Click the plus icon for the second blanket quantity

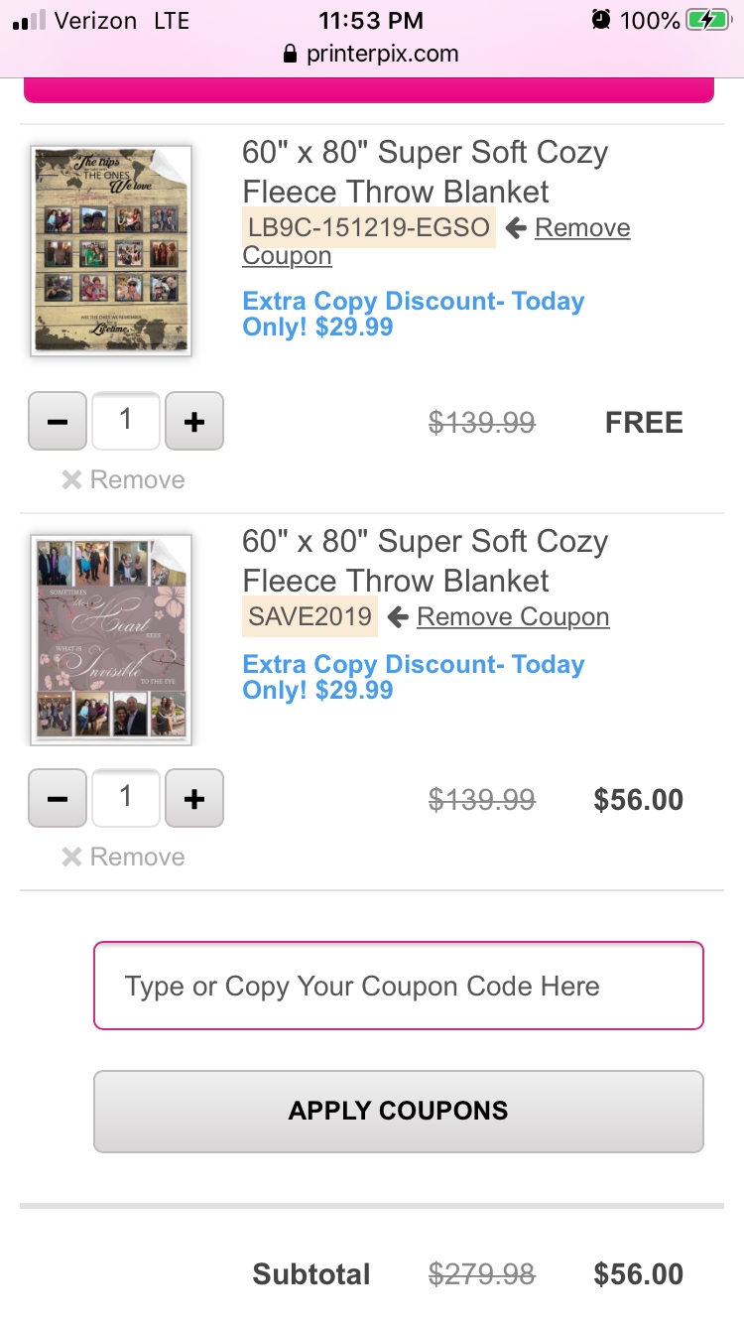[x=194, y=798]
